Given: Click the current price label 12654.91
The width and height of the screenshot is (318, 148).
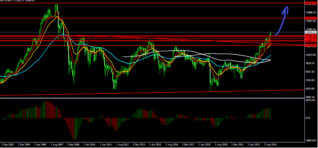Looking at the screenshot, I should [x=311, y=32].
